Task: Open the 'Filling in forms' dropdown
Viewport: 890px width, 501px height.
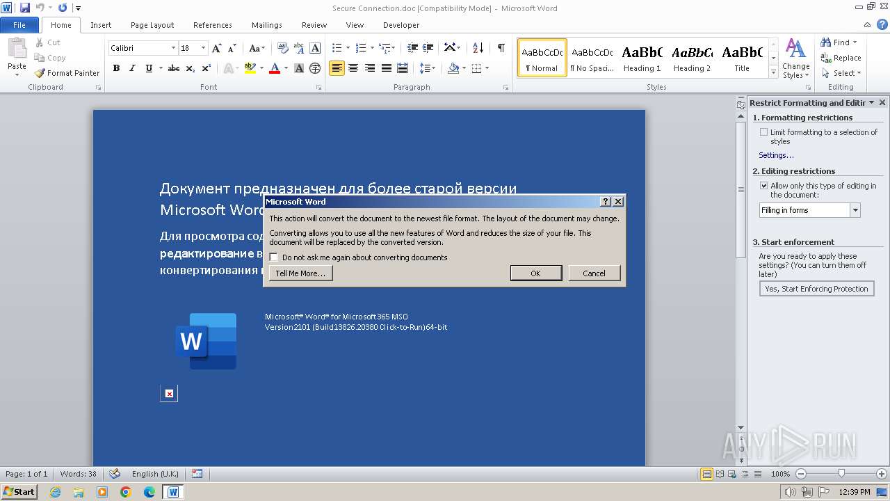Action: coord(855,210)
